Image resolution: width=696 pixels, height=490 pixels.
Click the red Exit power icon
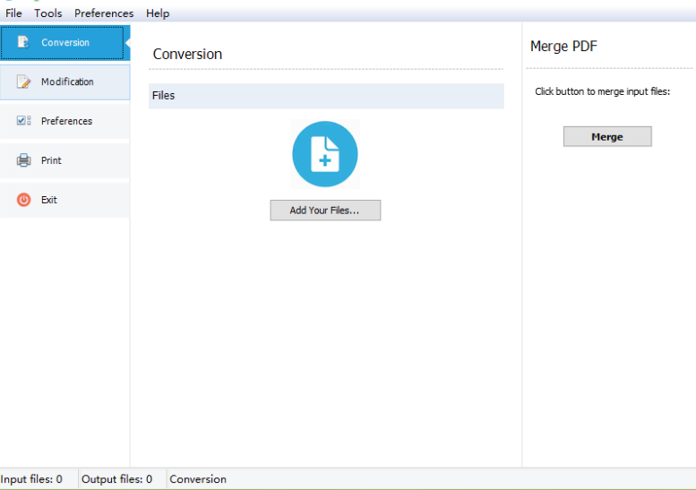(x=24, y=200)
